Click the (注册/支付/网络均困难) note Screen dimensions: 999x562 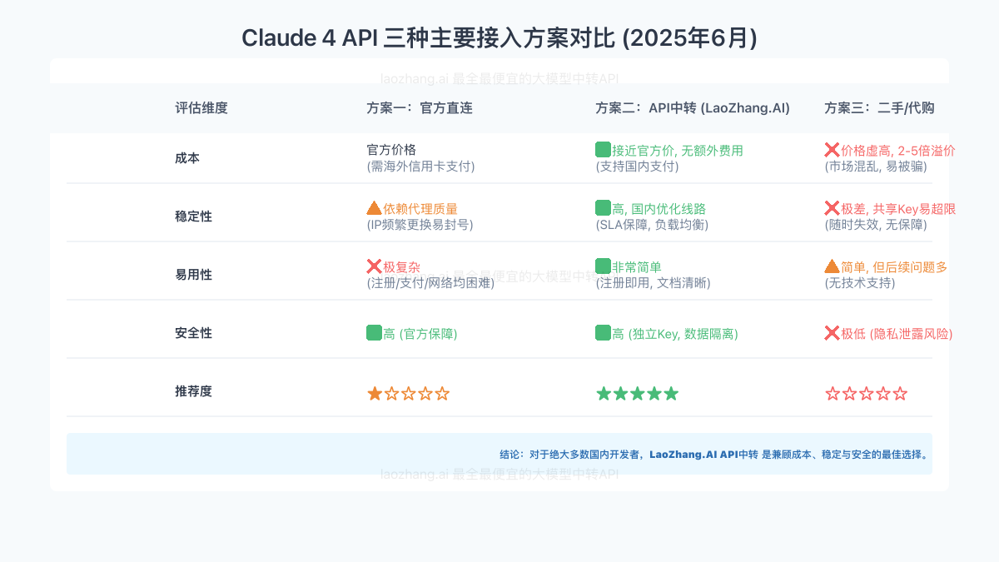[430, 282]
